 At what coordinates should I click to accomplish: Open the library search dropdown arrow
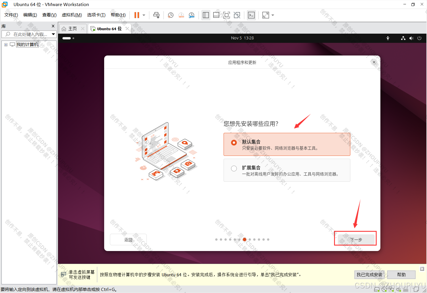pos(53,34)
